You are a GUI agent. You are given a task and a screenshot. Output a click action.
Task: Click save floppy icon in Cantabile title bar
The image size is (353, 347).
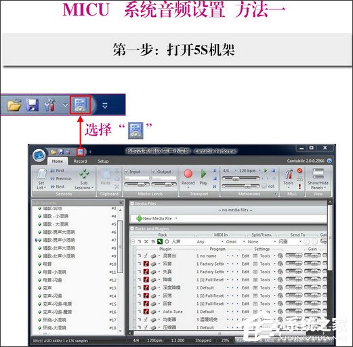pyautogui.click(x=61, y=152)
